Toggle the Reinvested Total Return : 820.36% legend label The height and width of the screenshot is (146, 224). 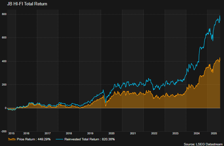[90, 139]
